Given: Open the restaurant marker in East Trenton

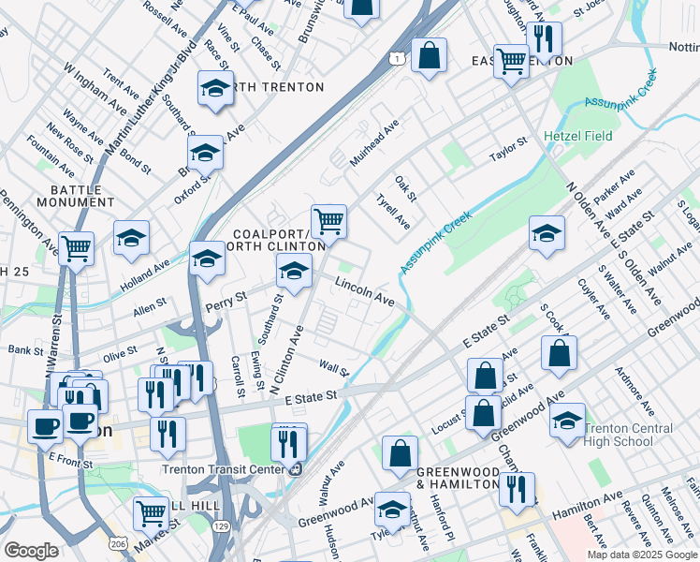Looking at the screenshot, I should 543,39.
